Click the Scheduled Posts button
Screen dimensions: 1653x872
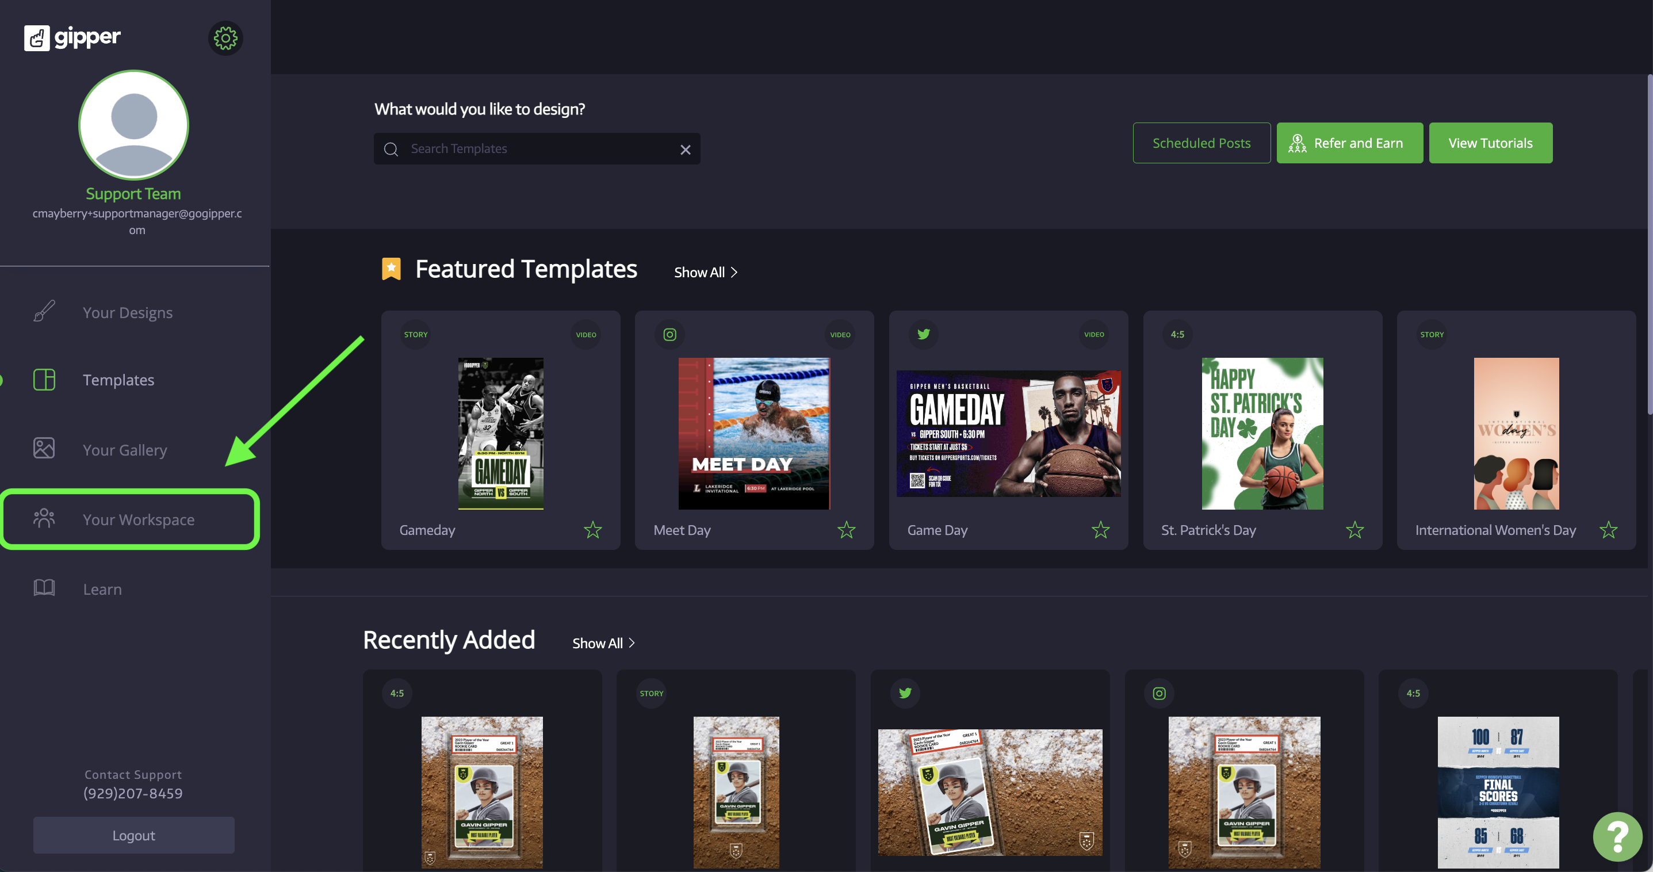[x=1202, y=143]
